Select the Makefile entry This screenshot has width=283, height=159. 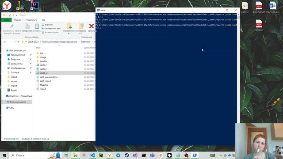(44, 85)
